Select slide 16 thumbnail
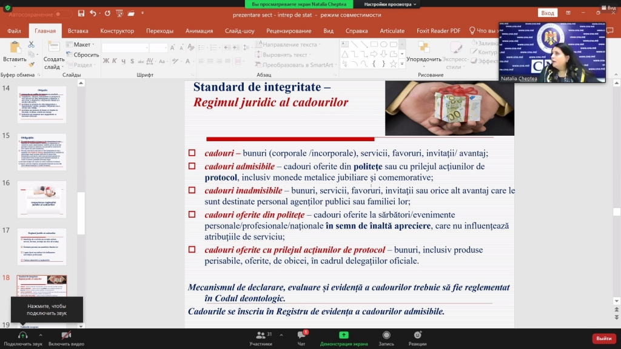Screen dimensions: 621x349 point(42,198)
